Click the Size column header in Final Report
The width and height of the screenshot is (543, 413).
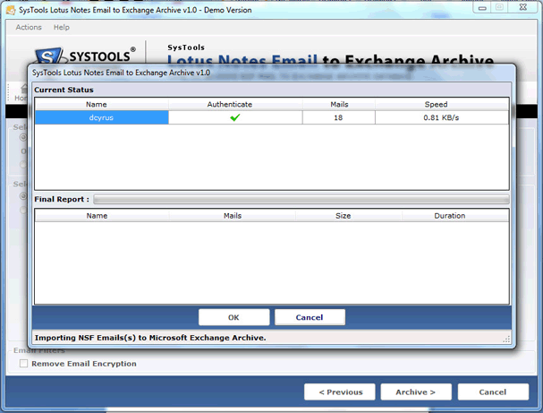pyautogui.click(x=348, y=216)
